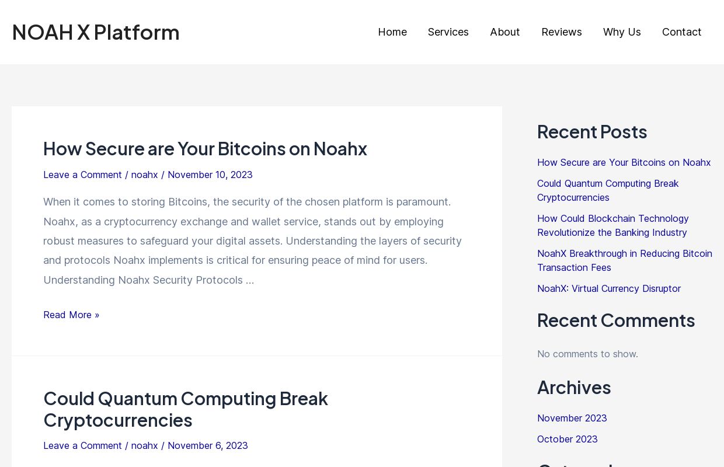Screen dimensions: 724x467
Task: Open the Contact page
Action: (x=681, y=32)
